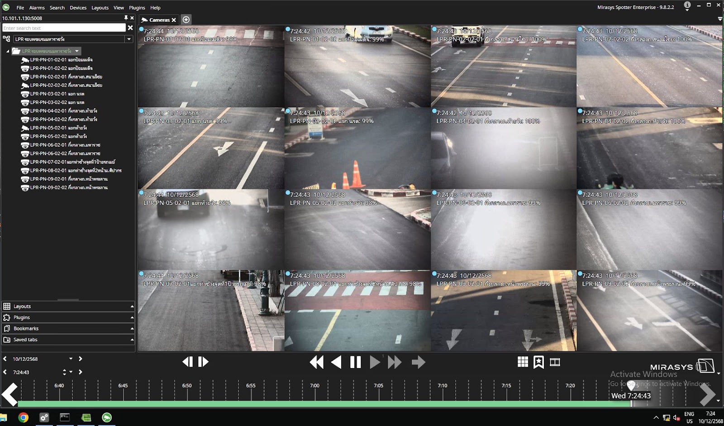Click the export video clip icon

pyautogui.click(x=555, y=362)
